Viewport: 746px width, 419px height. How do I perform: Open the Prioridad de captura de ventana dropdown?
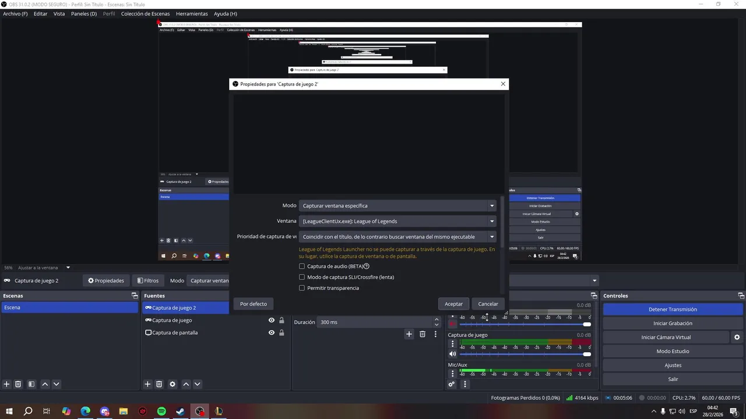tap(397, 237)
